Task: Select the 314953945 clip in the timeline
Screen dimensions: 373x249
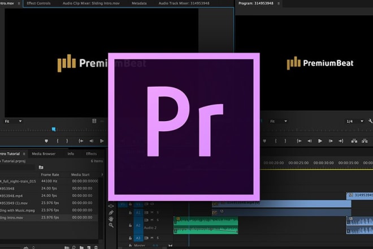Action: click(x=359, y=195)
